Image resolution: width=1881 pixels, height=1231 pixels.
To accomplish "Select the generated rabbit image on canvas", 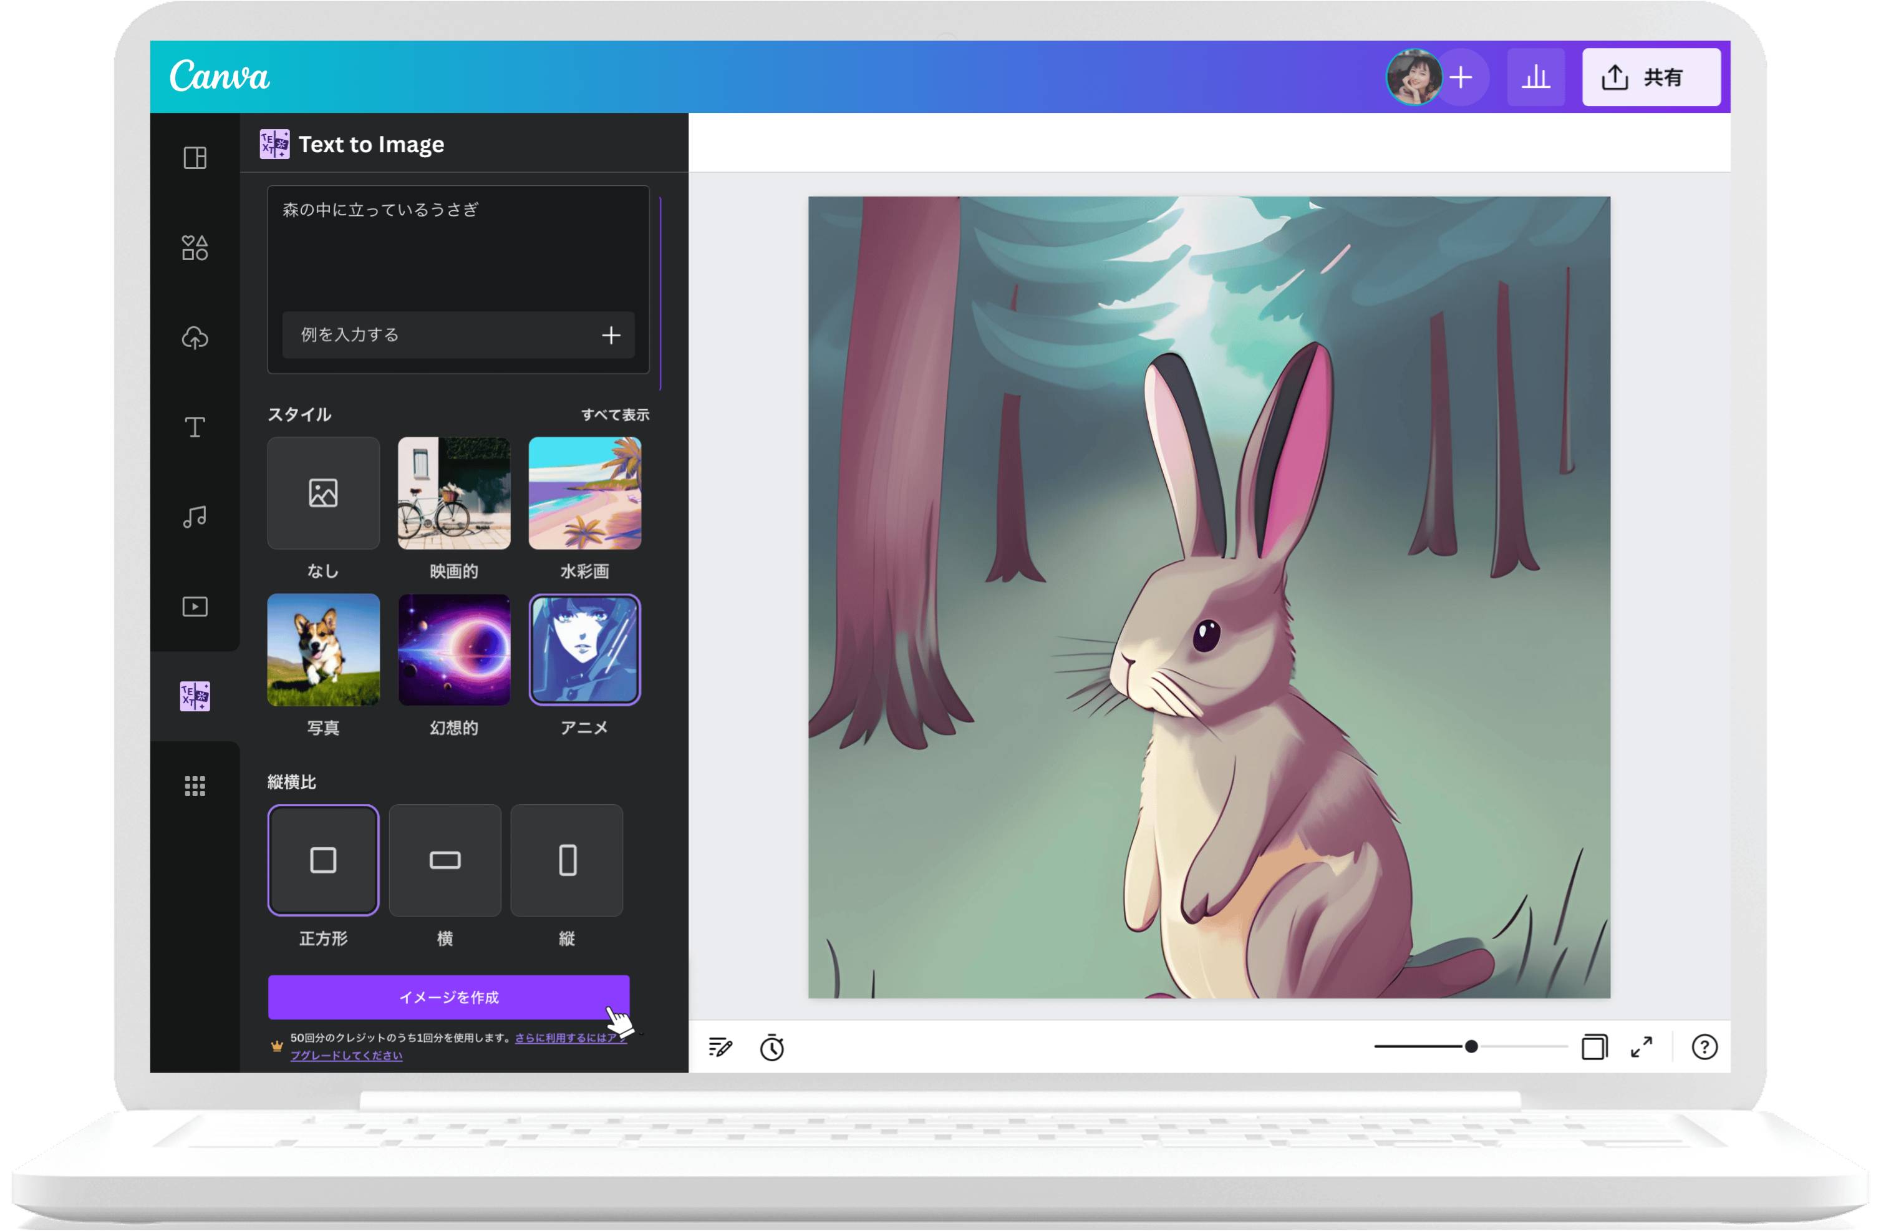I will pos(1209,598).
